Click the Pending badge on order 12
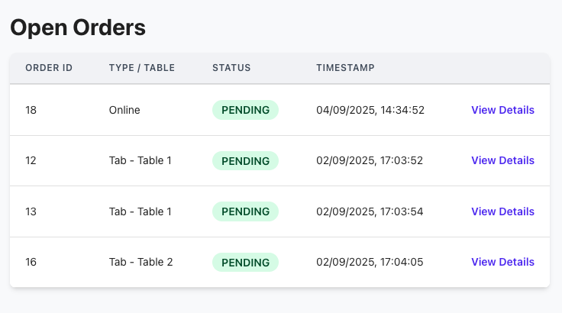 tap(245, 161)
